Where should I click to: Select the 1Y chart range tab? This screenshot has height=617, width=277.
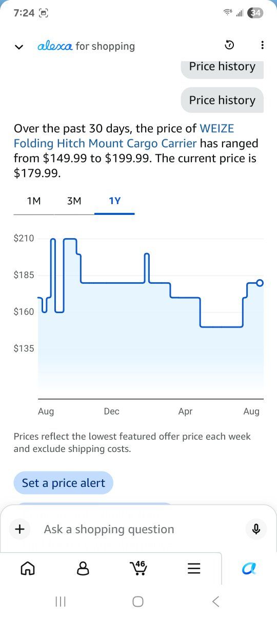pos(114,201)
